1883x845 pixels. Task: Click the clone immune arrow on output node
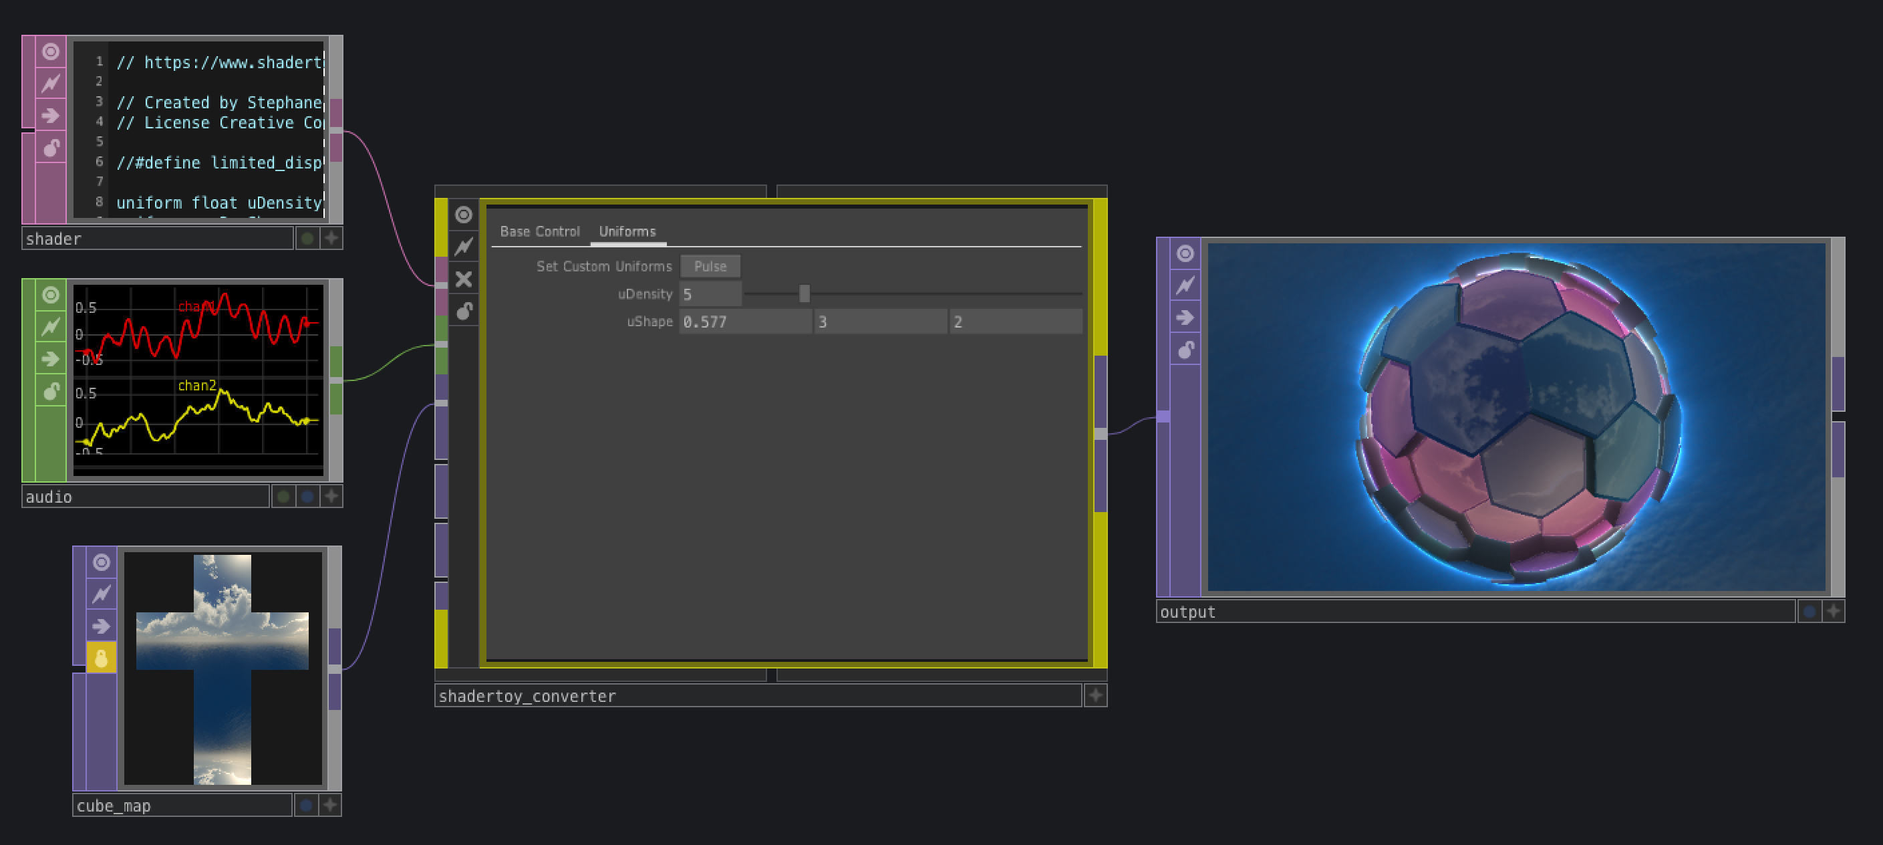click(x=1185, y=318)
